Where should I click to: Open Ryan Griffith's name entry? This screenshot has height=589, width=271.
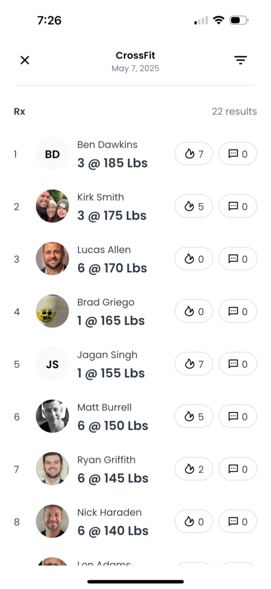pyautogui.click(x=106, y=460)
